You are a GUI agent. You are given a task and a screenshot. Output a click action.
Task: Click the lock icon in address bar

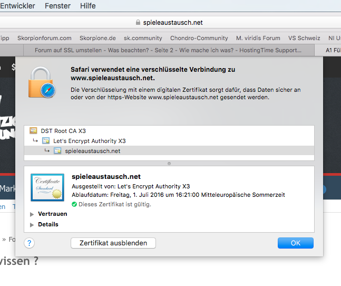coord(138,23)
